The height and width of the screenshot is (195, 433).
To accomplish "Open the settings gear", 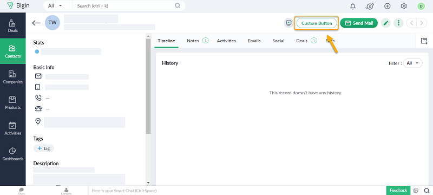I will pos(404,6).
